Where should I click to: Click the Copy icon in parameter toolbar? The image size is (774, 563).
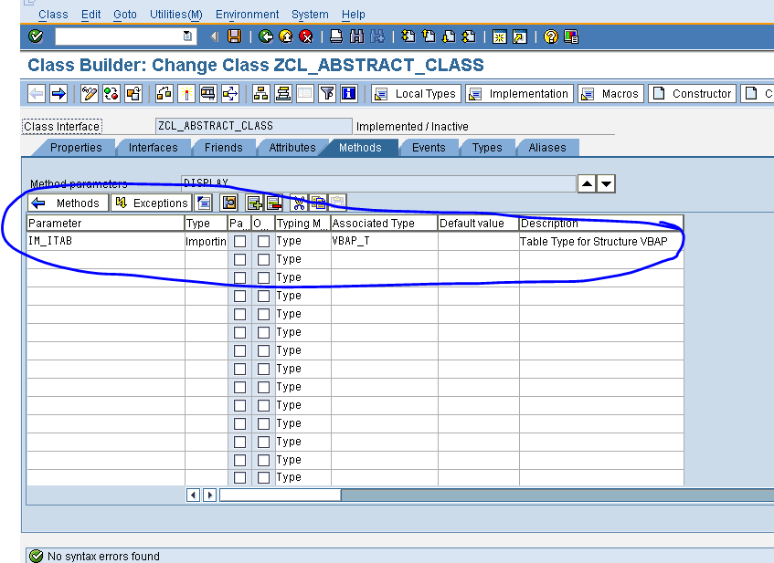point(318,203)
